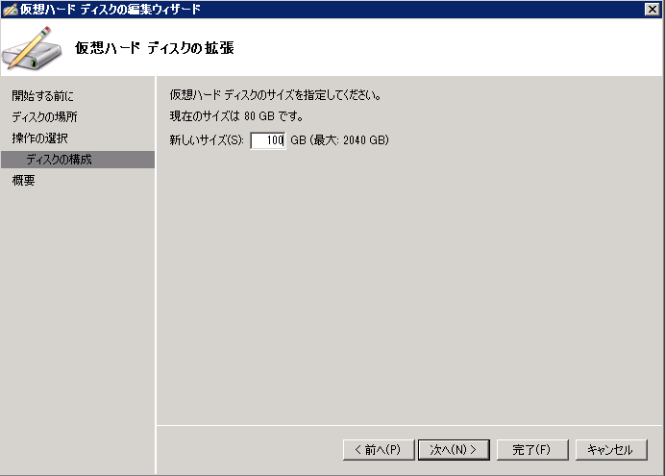Click the title bar wizard icon
665x476 pixels.
point(10,10)
